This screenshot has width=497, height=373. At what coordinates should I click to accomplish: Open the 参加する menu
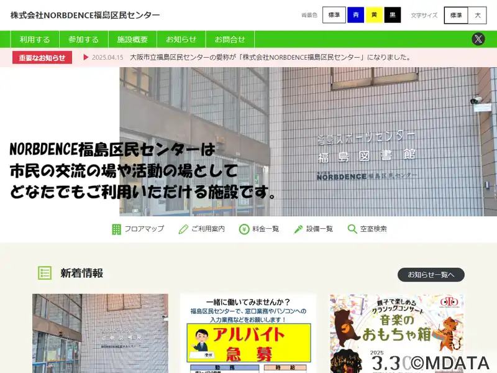point(84,39)
